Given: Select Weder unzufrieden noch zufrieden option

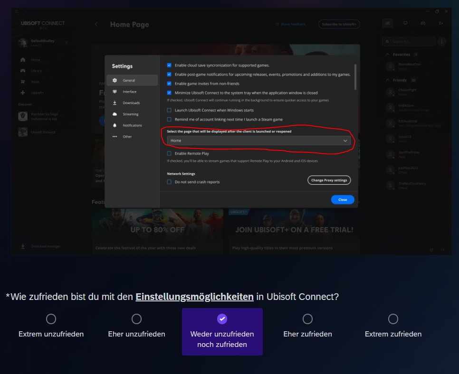Looking at the screenshot, I should click(x=222, y=332).
